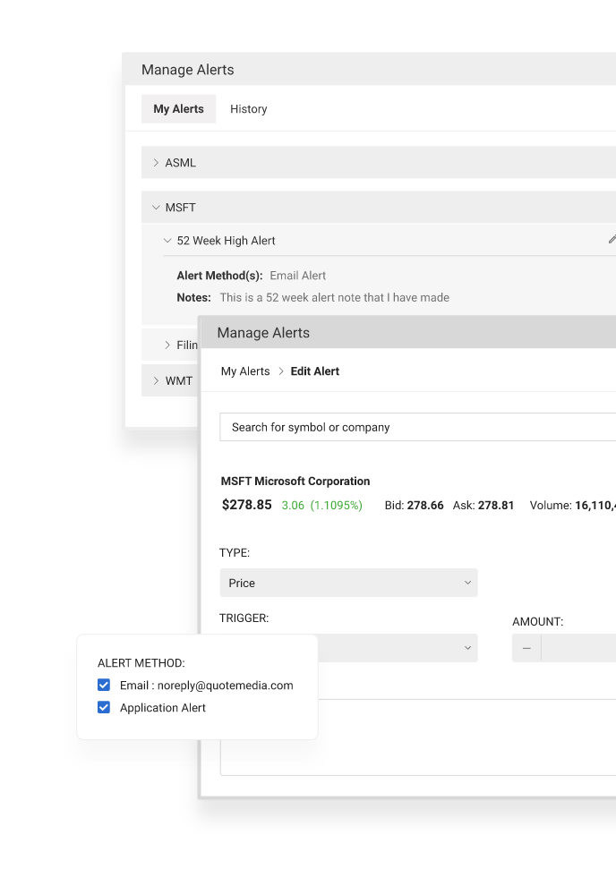Go back via My Alerts breadcrumb link

click(245, 371)
